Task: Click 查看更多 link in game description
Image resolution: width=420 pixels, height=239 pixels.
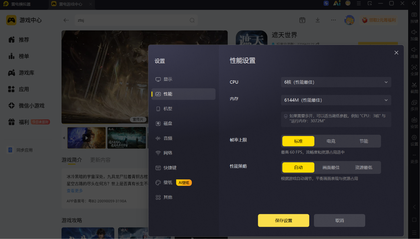Action: click(75, 191)
